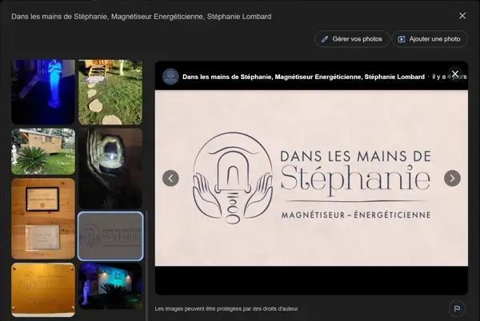Click the copyright notice 'Les images peuvent être protégées'
480x321 pixels.
[226, 309]
